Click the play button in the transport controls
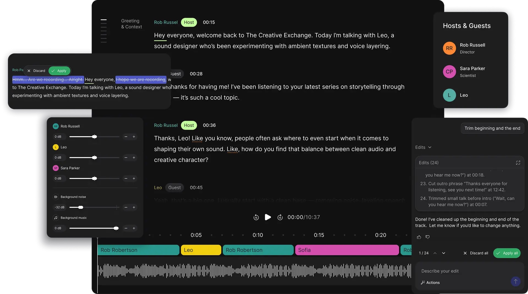Image resolution: width=528 pixels, height=294 pixels. coord(268,217)
